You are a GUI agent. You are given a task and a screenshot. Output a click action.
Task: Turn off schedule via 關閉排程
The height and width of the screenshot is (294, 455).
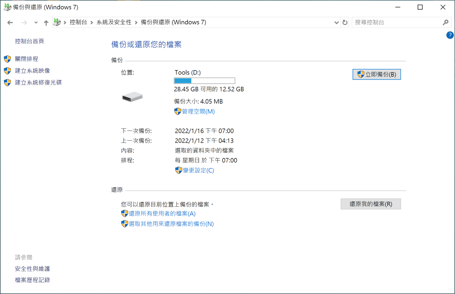26,59
